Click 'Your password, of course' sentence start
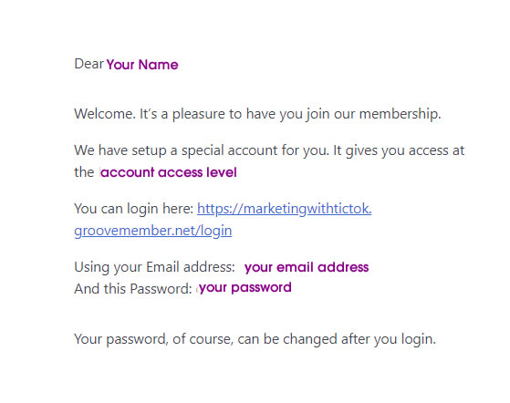The image size is (510, 403). coord(153,339)
